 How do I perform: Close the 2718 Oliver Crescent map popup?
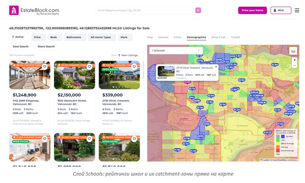pyautogui.click(x=216, y=67)
